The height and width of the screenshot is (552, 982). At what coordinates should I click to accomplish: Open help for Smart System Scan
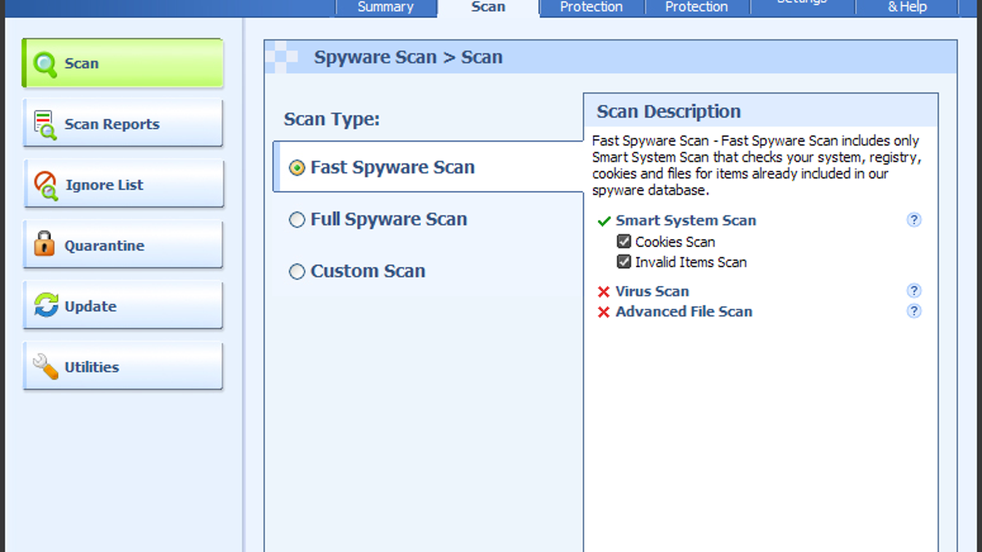click(914, 220)
